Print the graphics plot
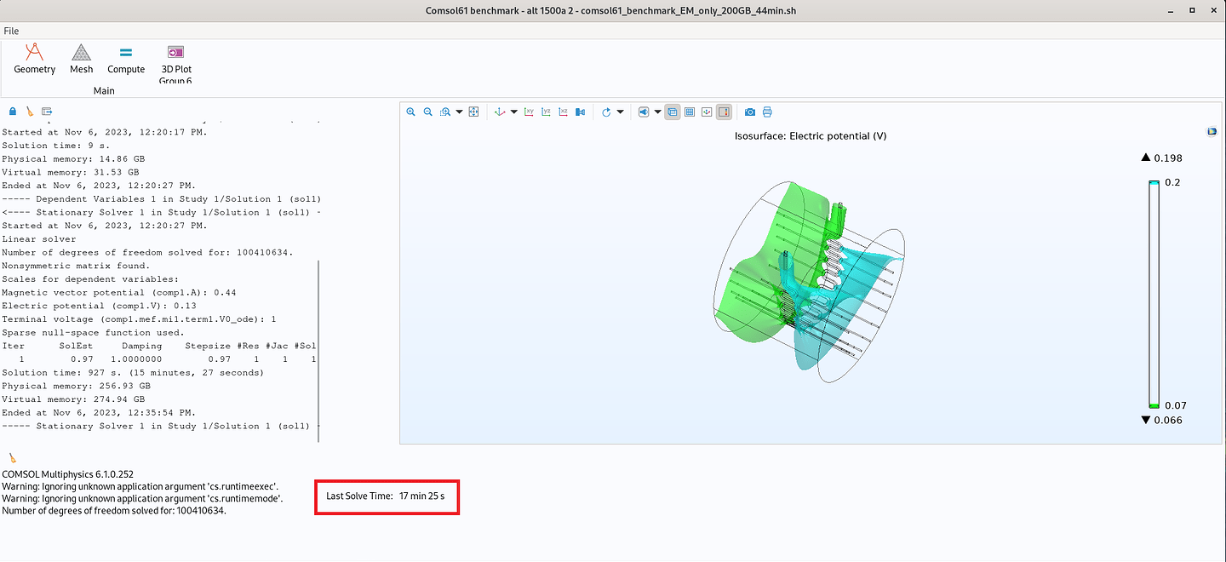 [x=767, y=112]
